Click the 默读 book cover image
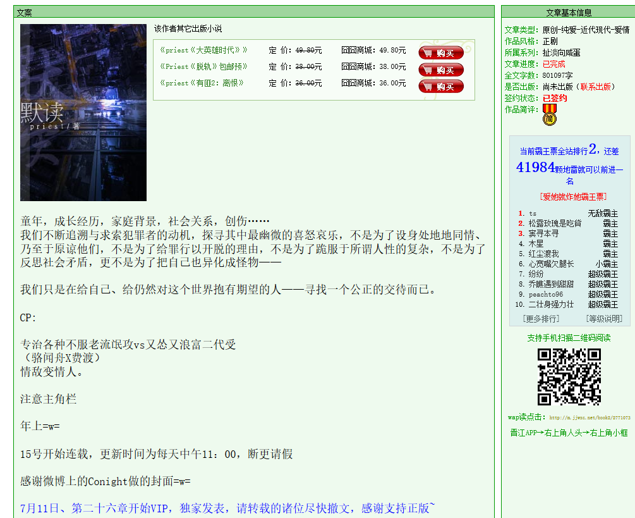The width and height of the screenshot is (635, 518). coord(83,113)
